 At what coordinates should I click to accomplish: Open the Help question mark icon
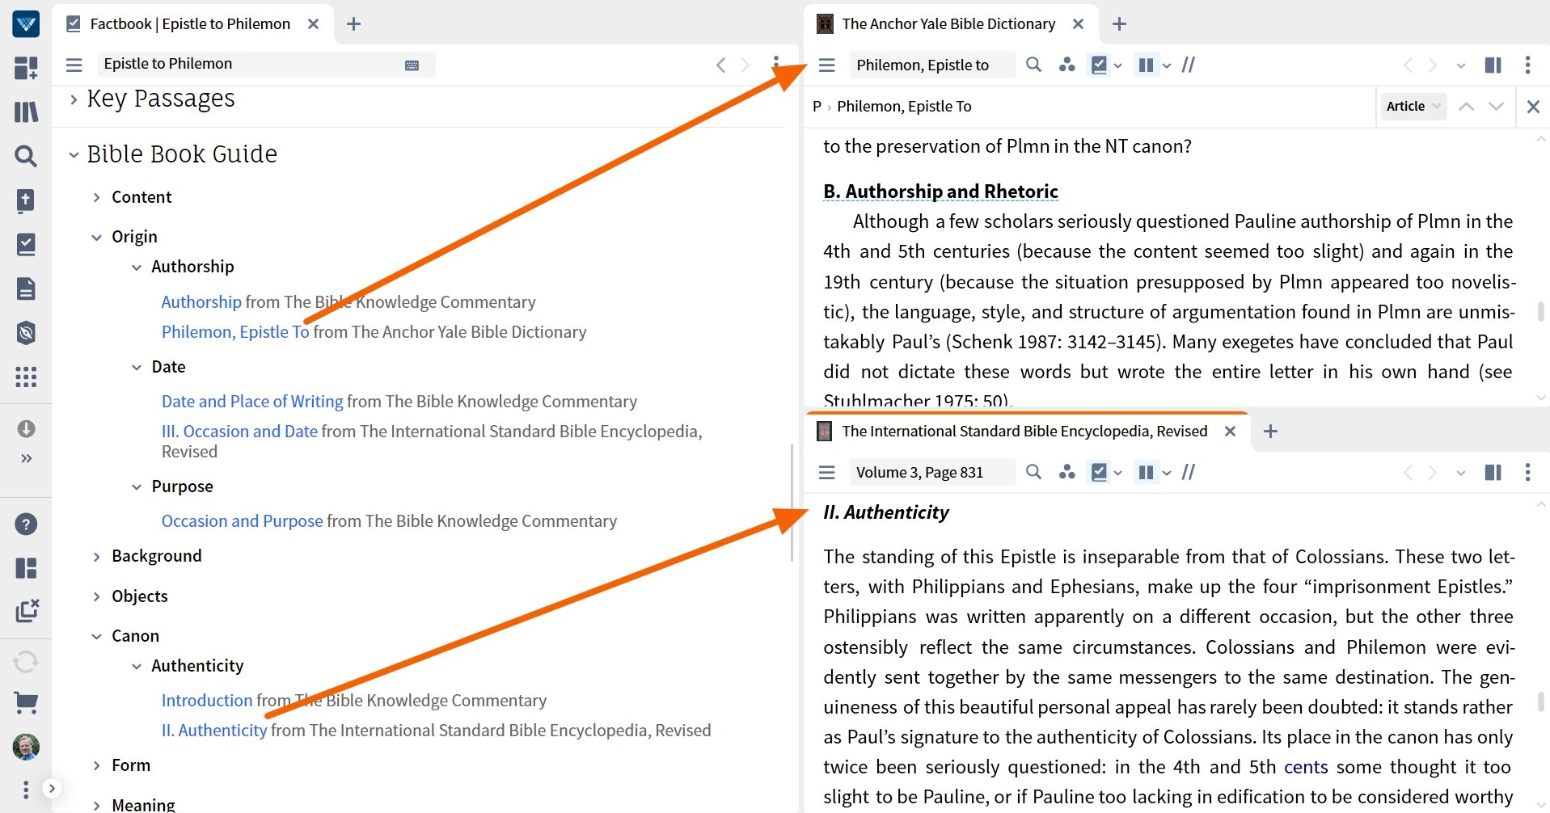tap(26, 524)
